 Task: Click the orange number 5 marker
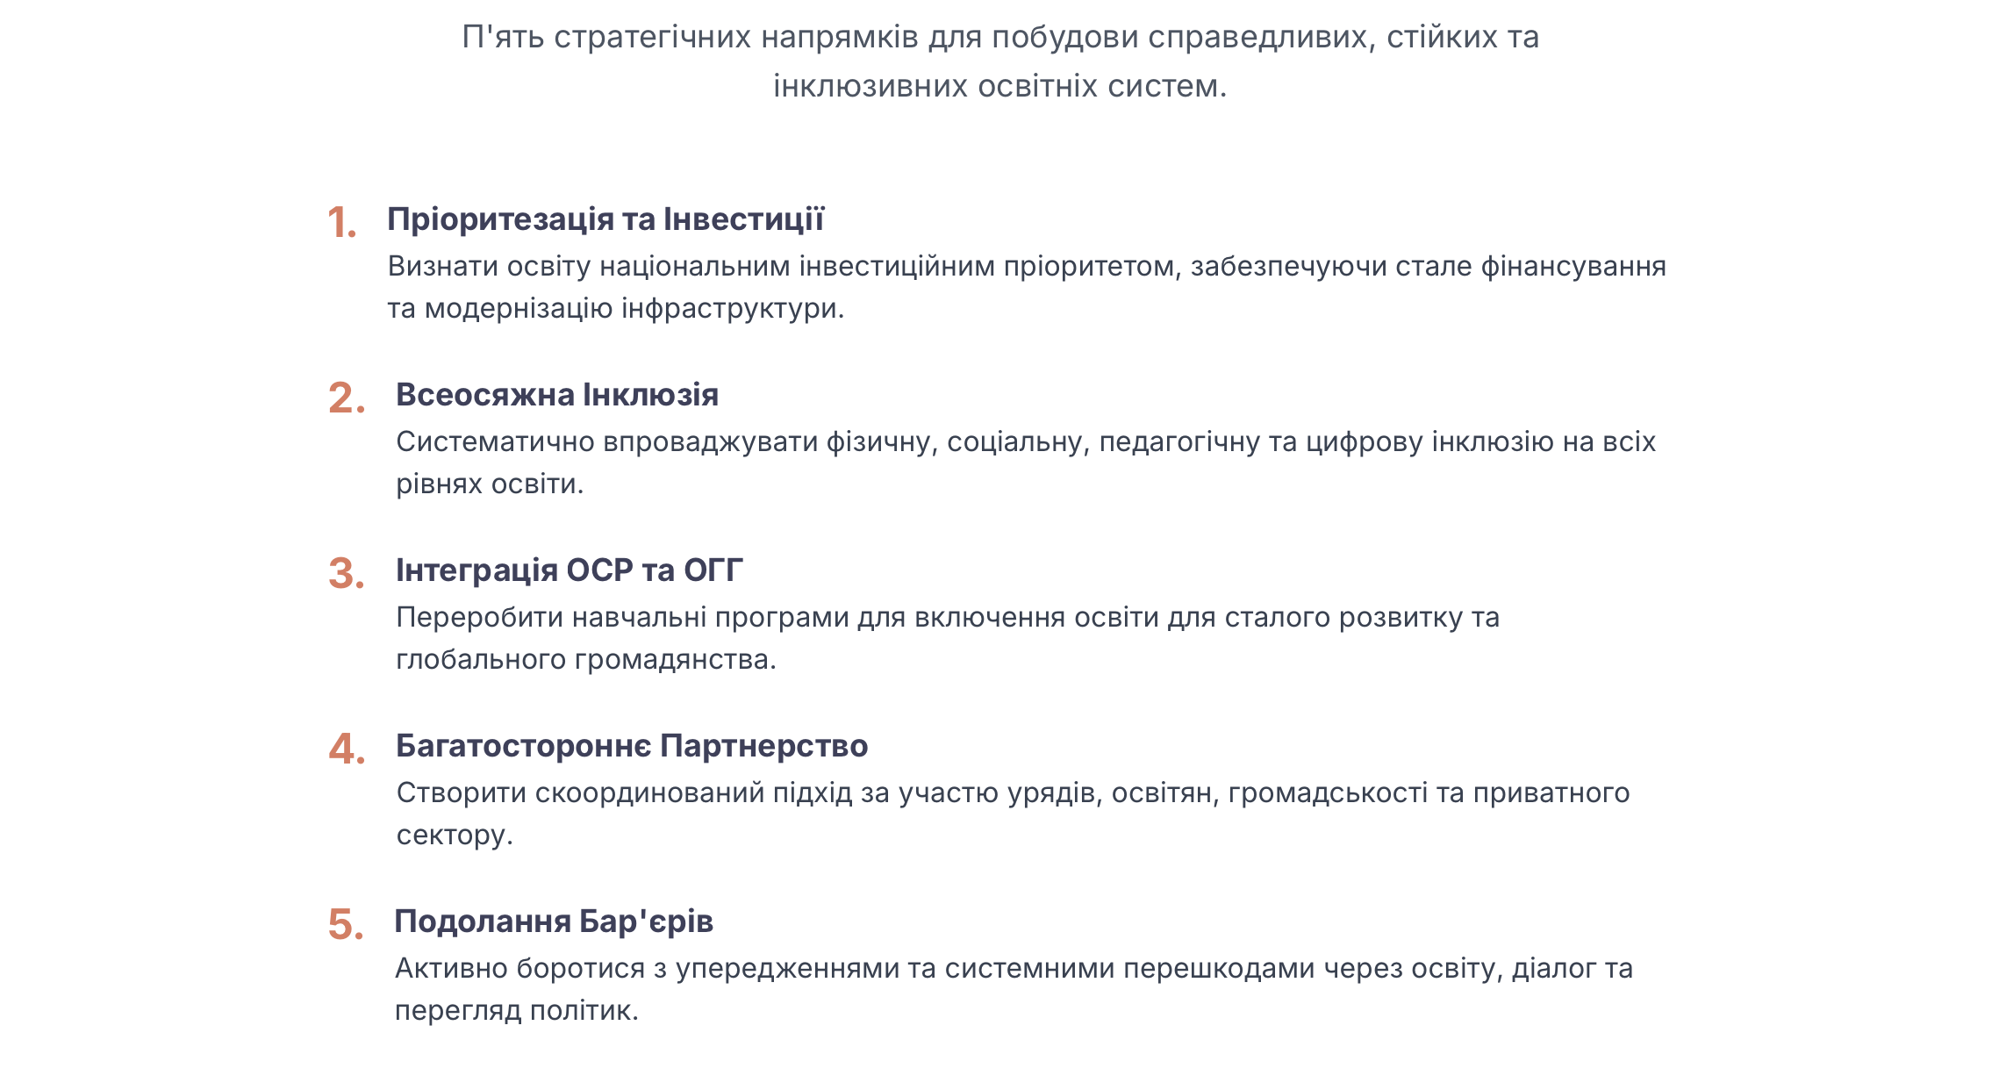pyautogui.click(x=346, y=924)
